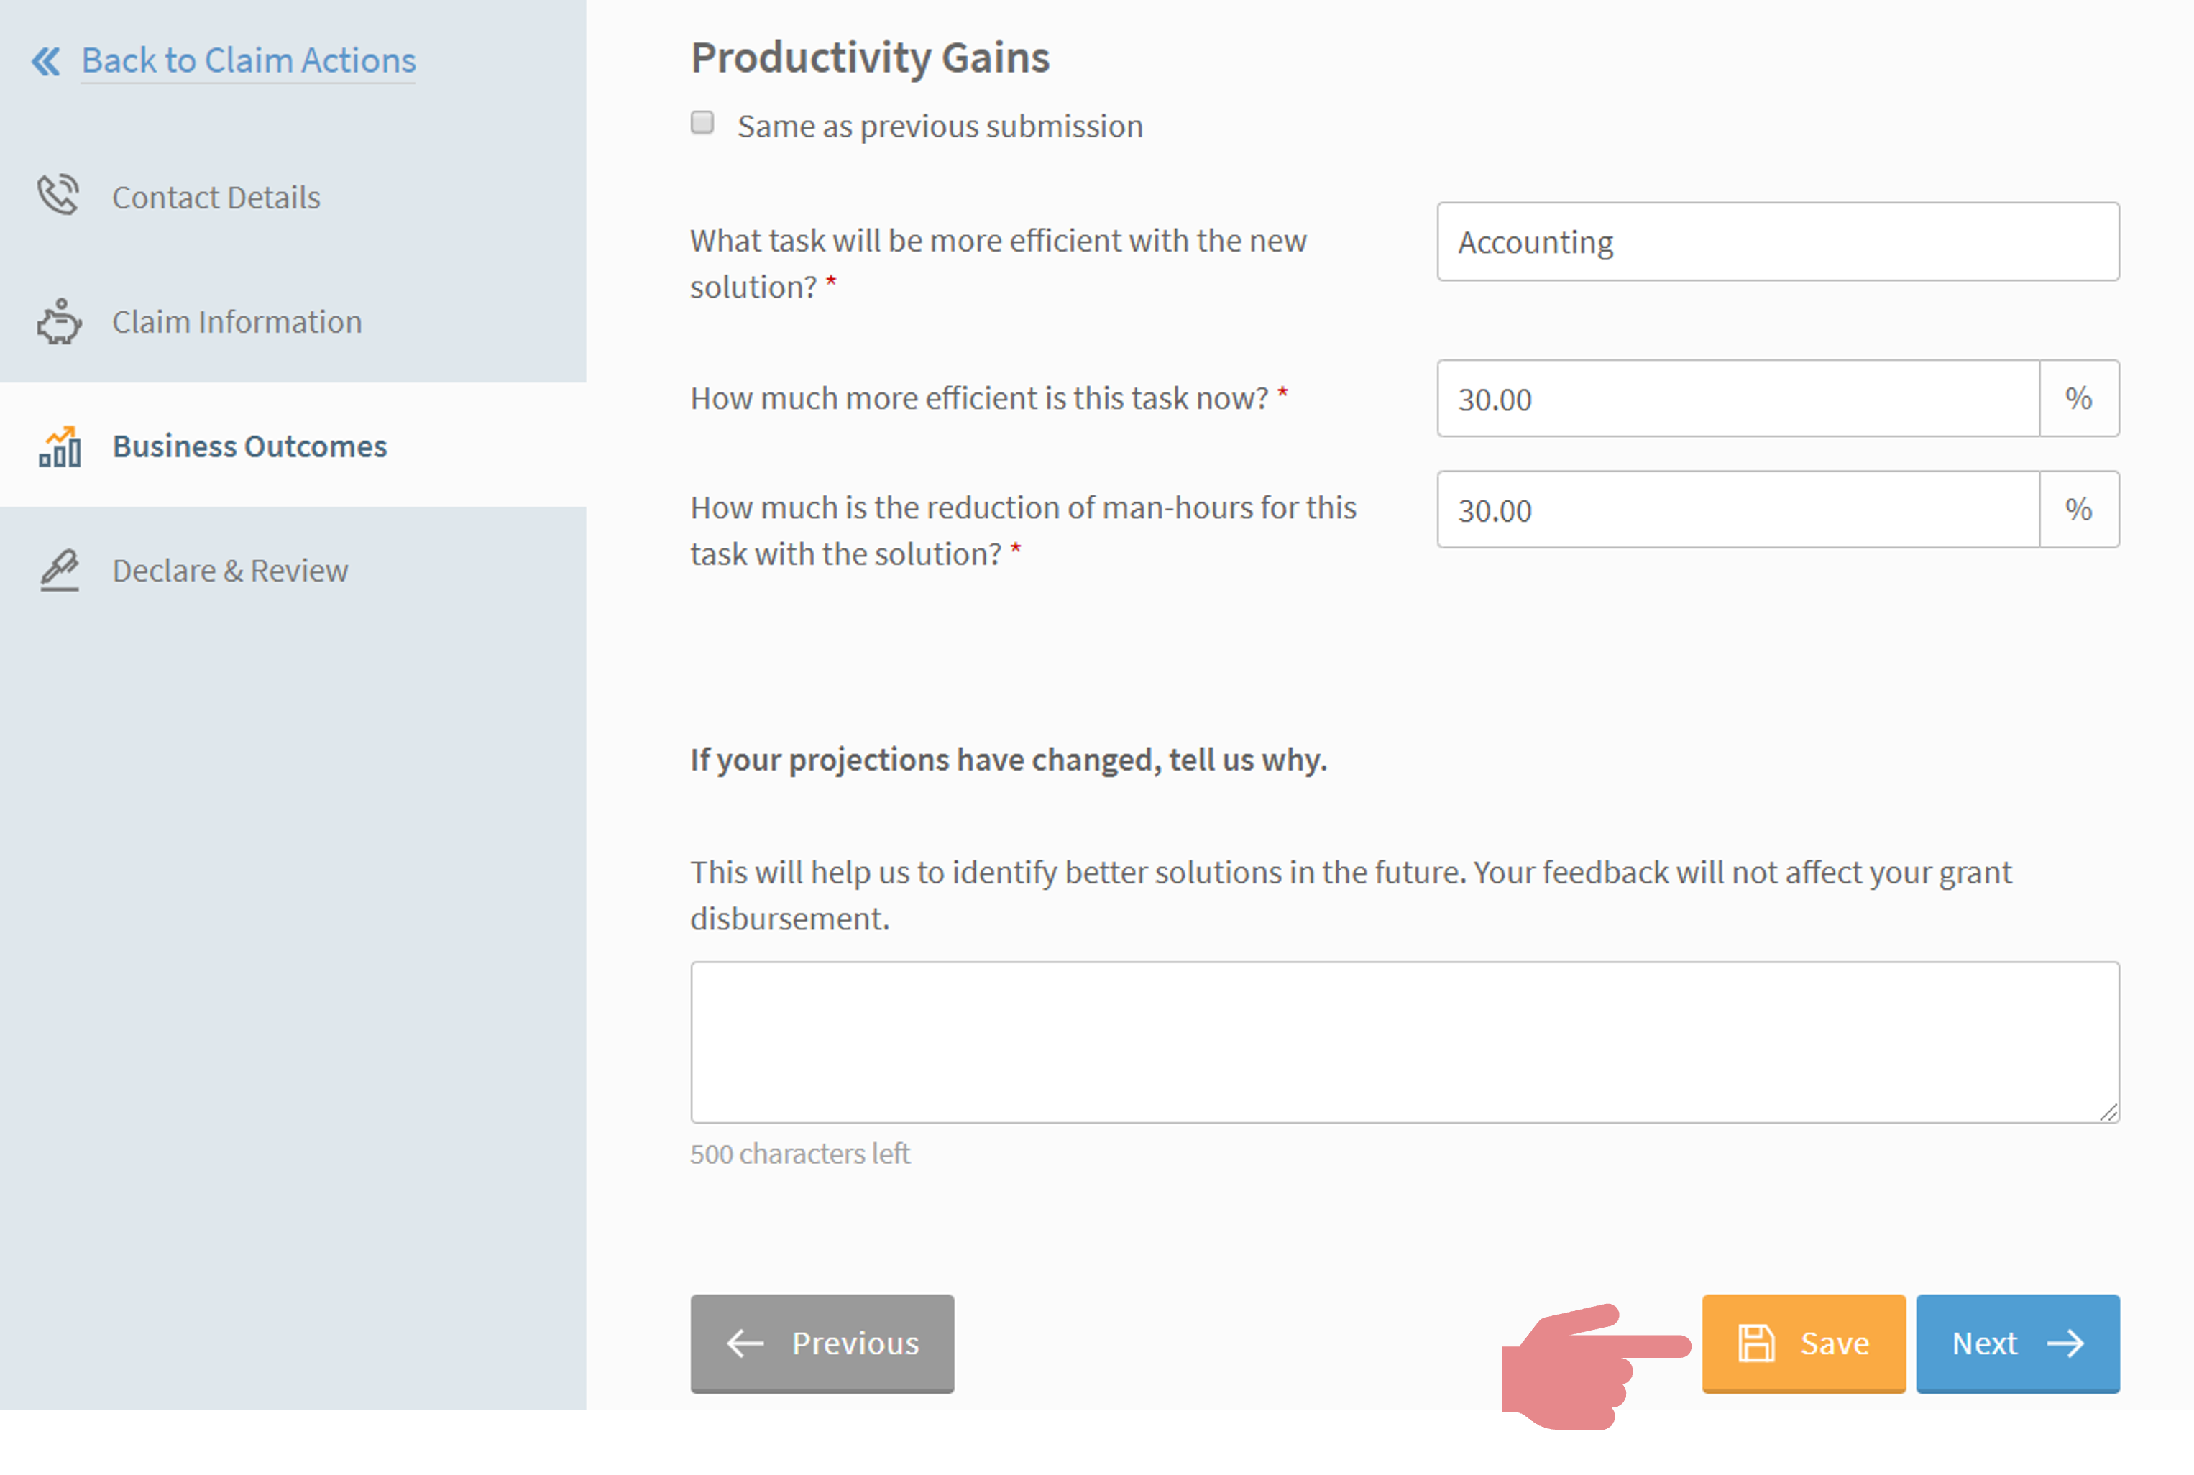Click the Back to Claim Actions chevron icon
The image size is (2194, 1475).
pos(47,59)
